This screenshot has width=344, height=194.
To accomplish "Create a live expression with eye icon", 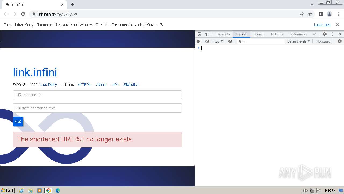I will (230, 41).
